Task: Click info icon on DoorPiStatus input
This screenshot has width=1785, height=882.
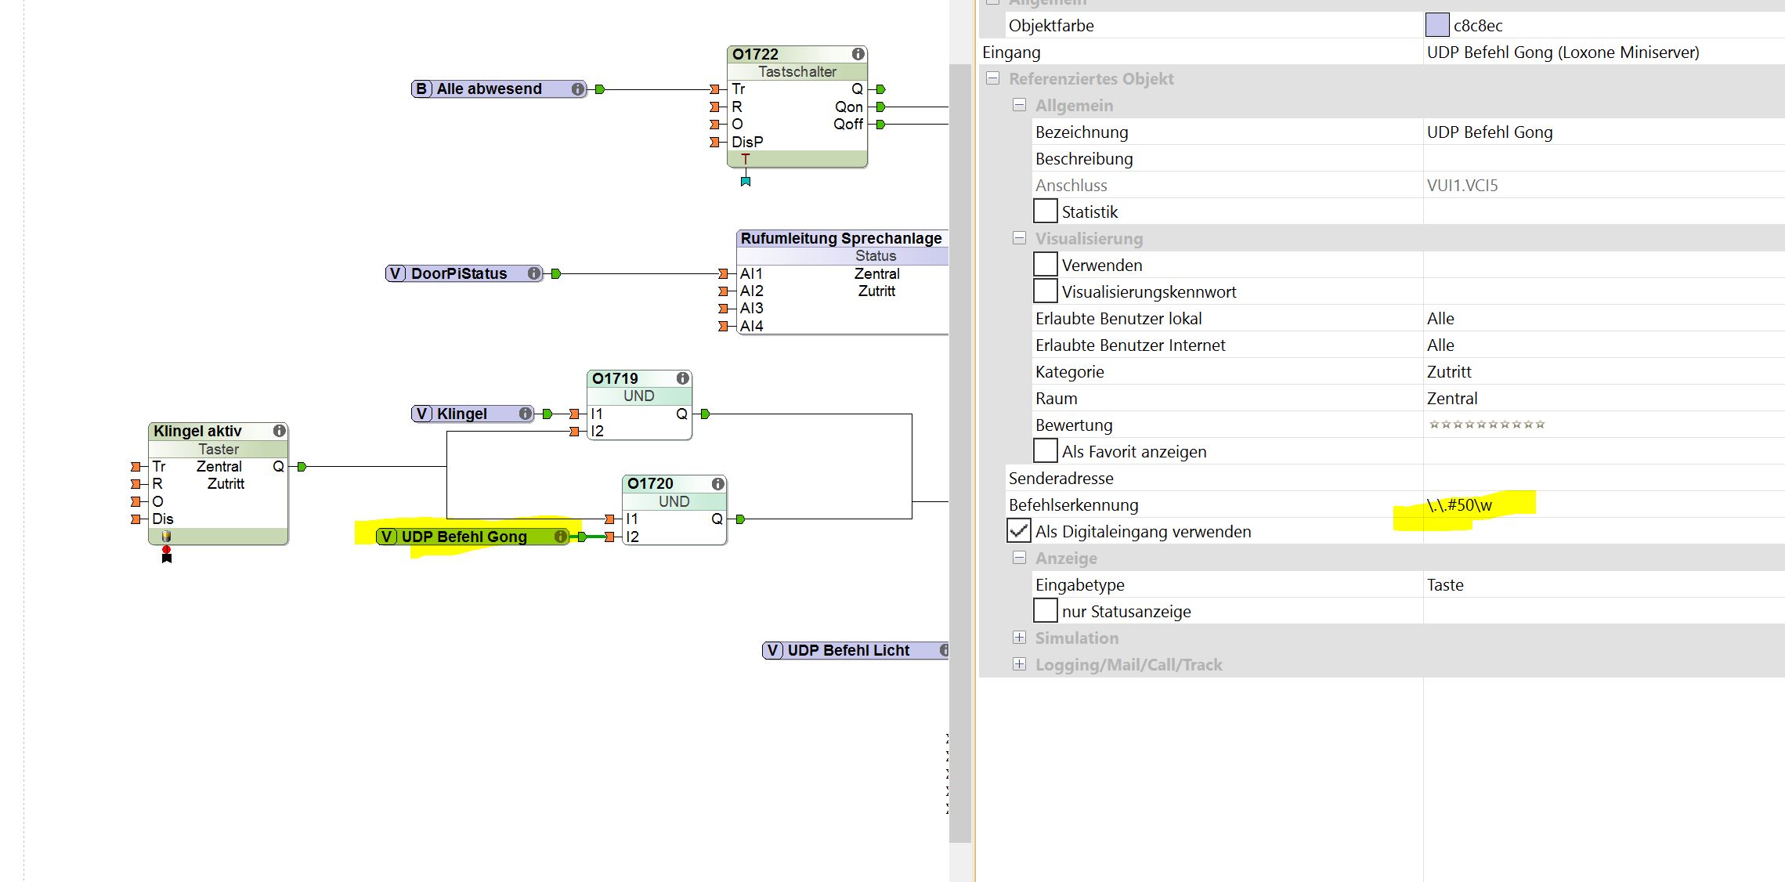Action: tap(533, 273)
